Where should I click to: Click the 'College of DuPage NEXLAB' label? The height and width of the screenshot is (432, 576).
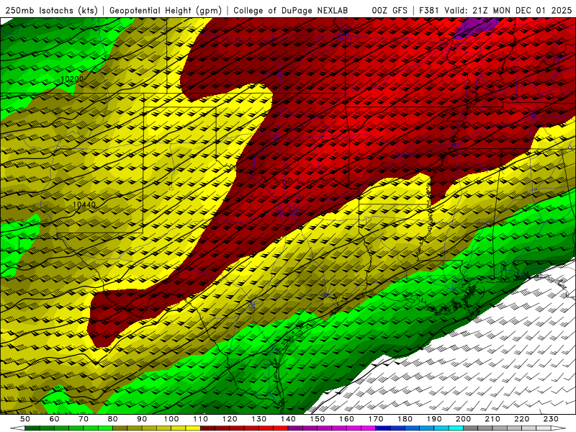[291, 11]
